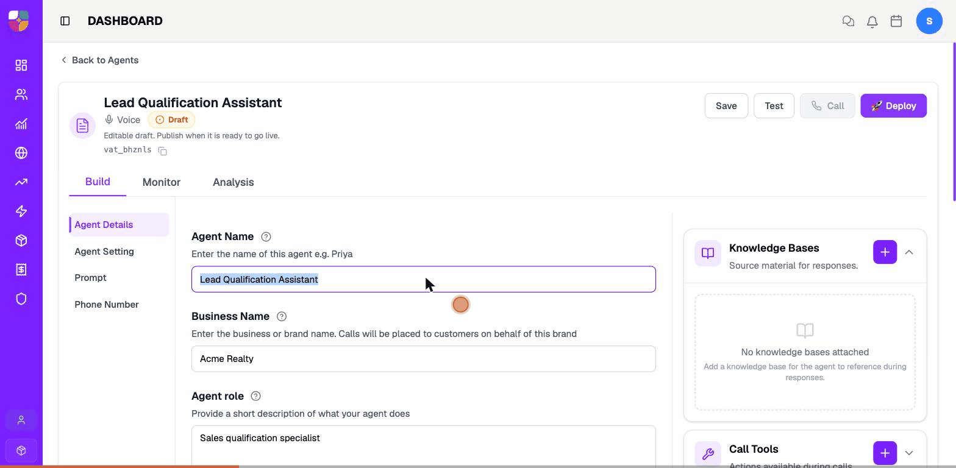Show Business Name help tooltip
956x468 pixels.
(x=282, y=316)
